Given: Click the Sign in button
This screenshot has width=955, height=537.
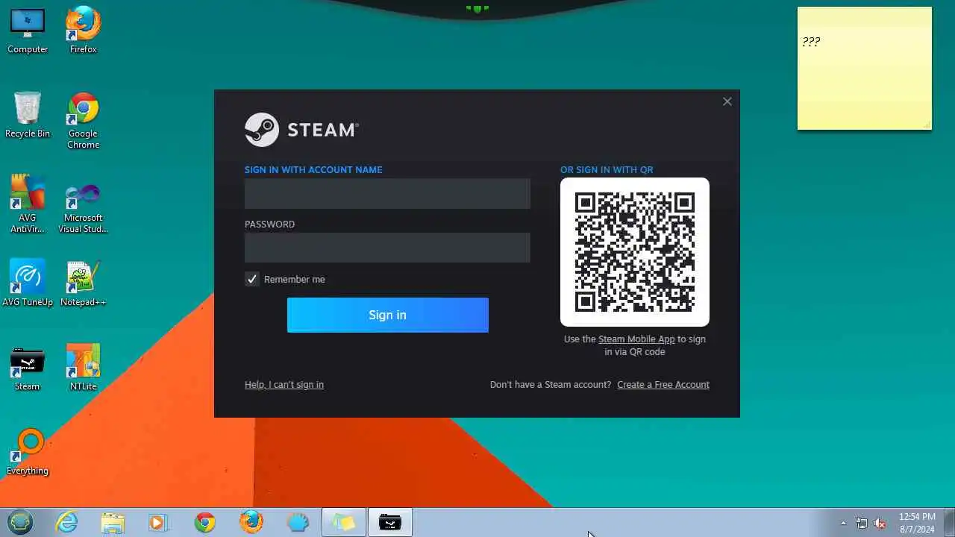Looking at the screenshot, I should click(388, 315).
